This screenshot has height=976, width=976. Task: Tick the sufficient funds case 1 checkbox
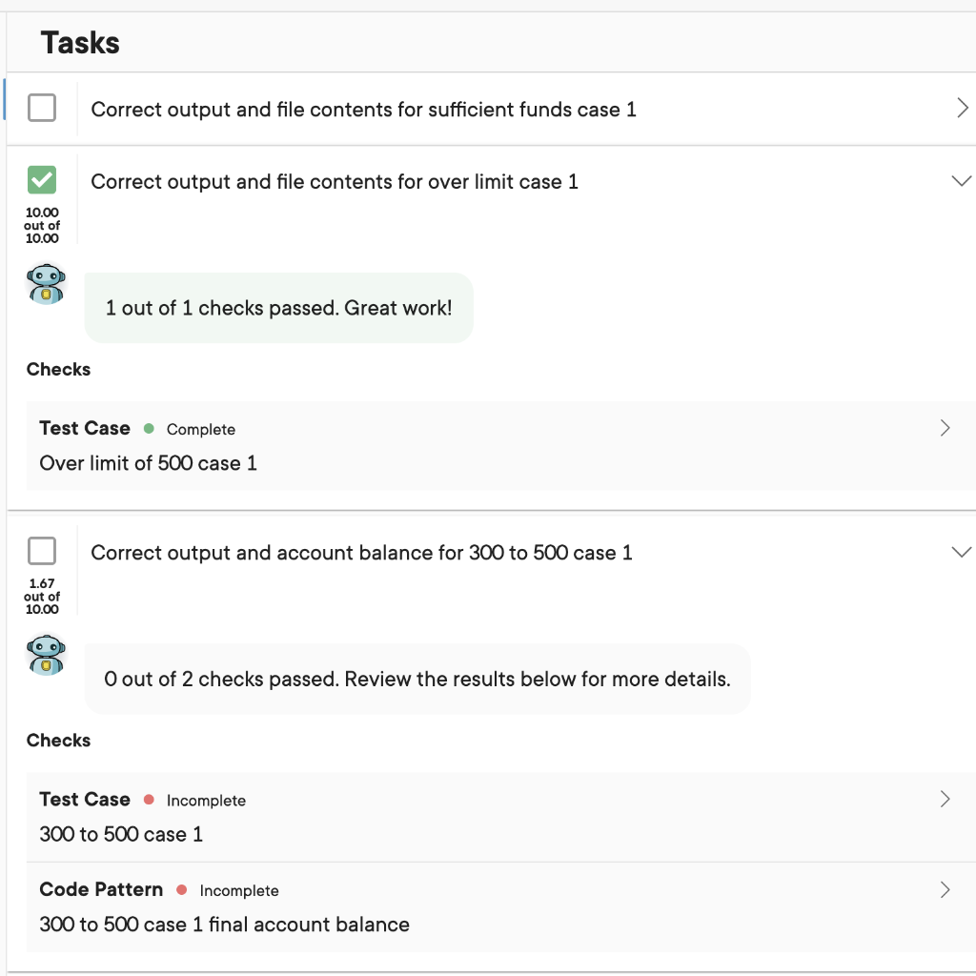pos(42,108)
